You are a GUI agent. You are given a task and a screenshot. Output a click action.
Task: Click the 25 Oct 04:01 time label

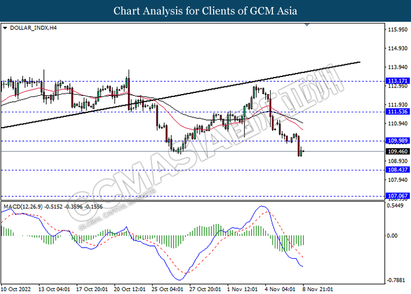pyautogui.click(x=167, y=289)
